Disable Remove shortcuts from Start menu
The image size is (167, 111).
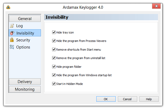click(54, 49)
